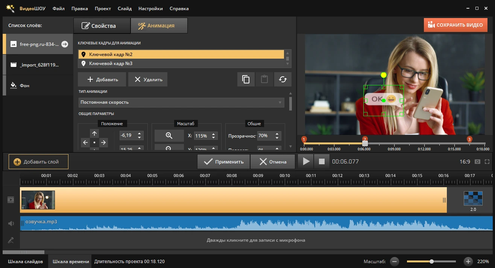Select the free-png.ru layer in the list

click(38, 44)
